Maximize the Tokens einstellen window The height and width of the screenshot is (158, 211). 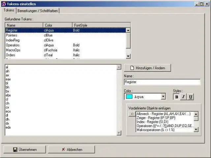(x=201, y=4)
